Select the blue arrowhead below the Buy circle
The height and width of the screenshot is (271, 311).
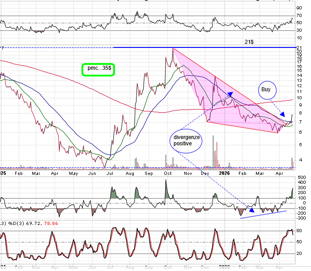pos(282,115)
